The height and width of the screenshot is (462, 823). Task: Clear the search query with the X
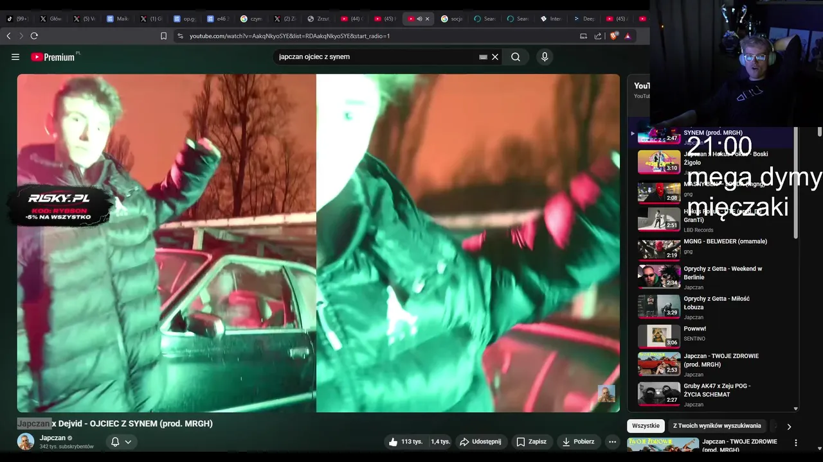click(495, 57)
